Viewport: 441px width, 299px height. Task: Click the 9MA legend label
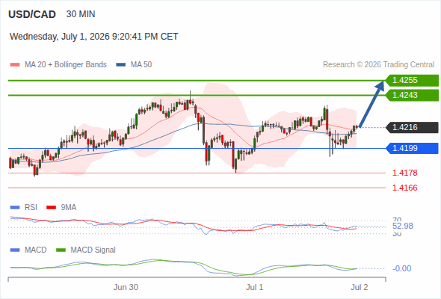pos(69,208)
